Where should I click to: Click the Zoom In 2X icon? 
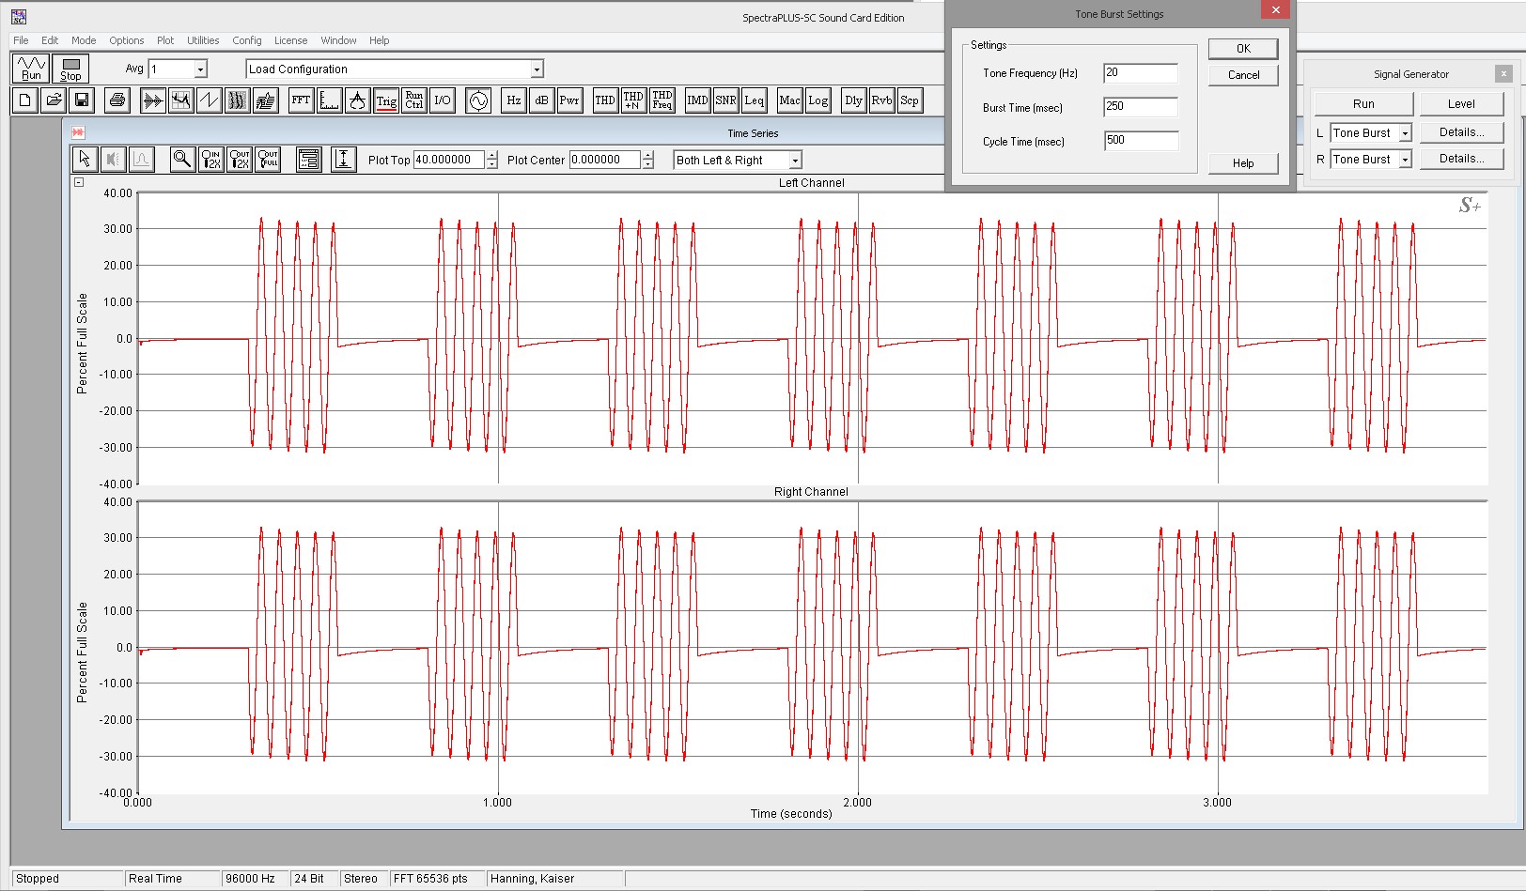pos(211,160)
